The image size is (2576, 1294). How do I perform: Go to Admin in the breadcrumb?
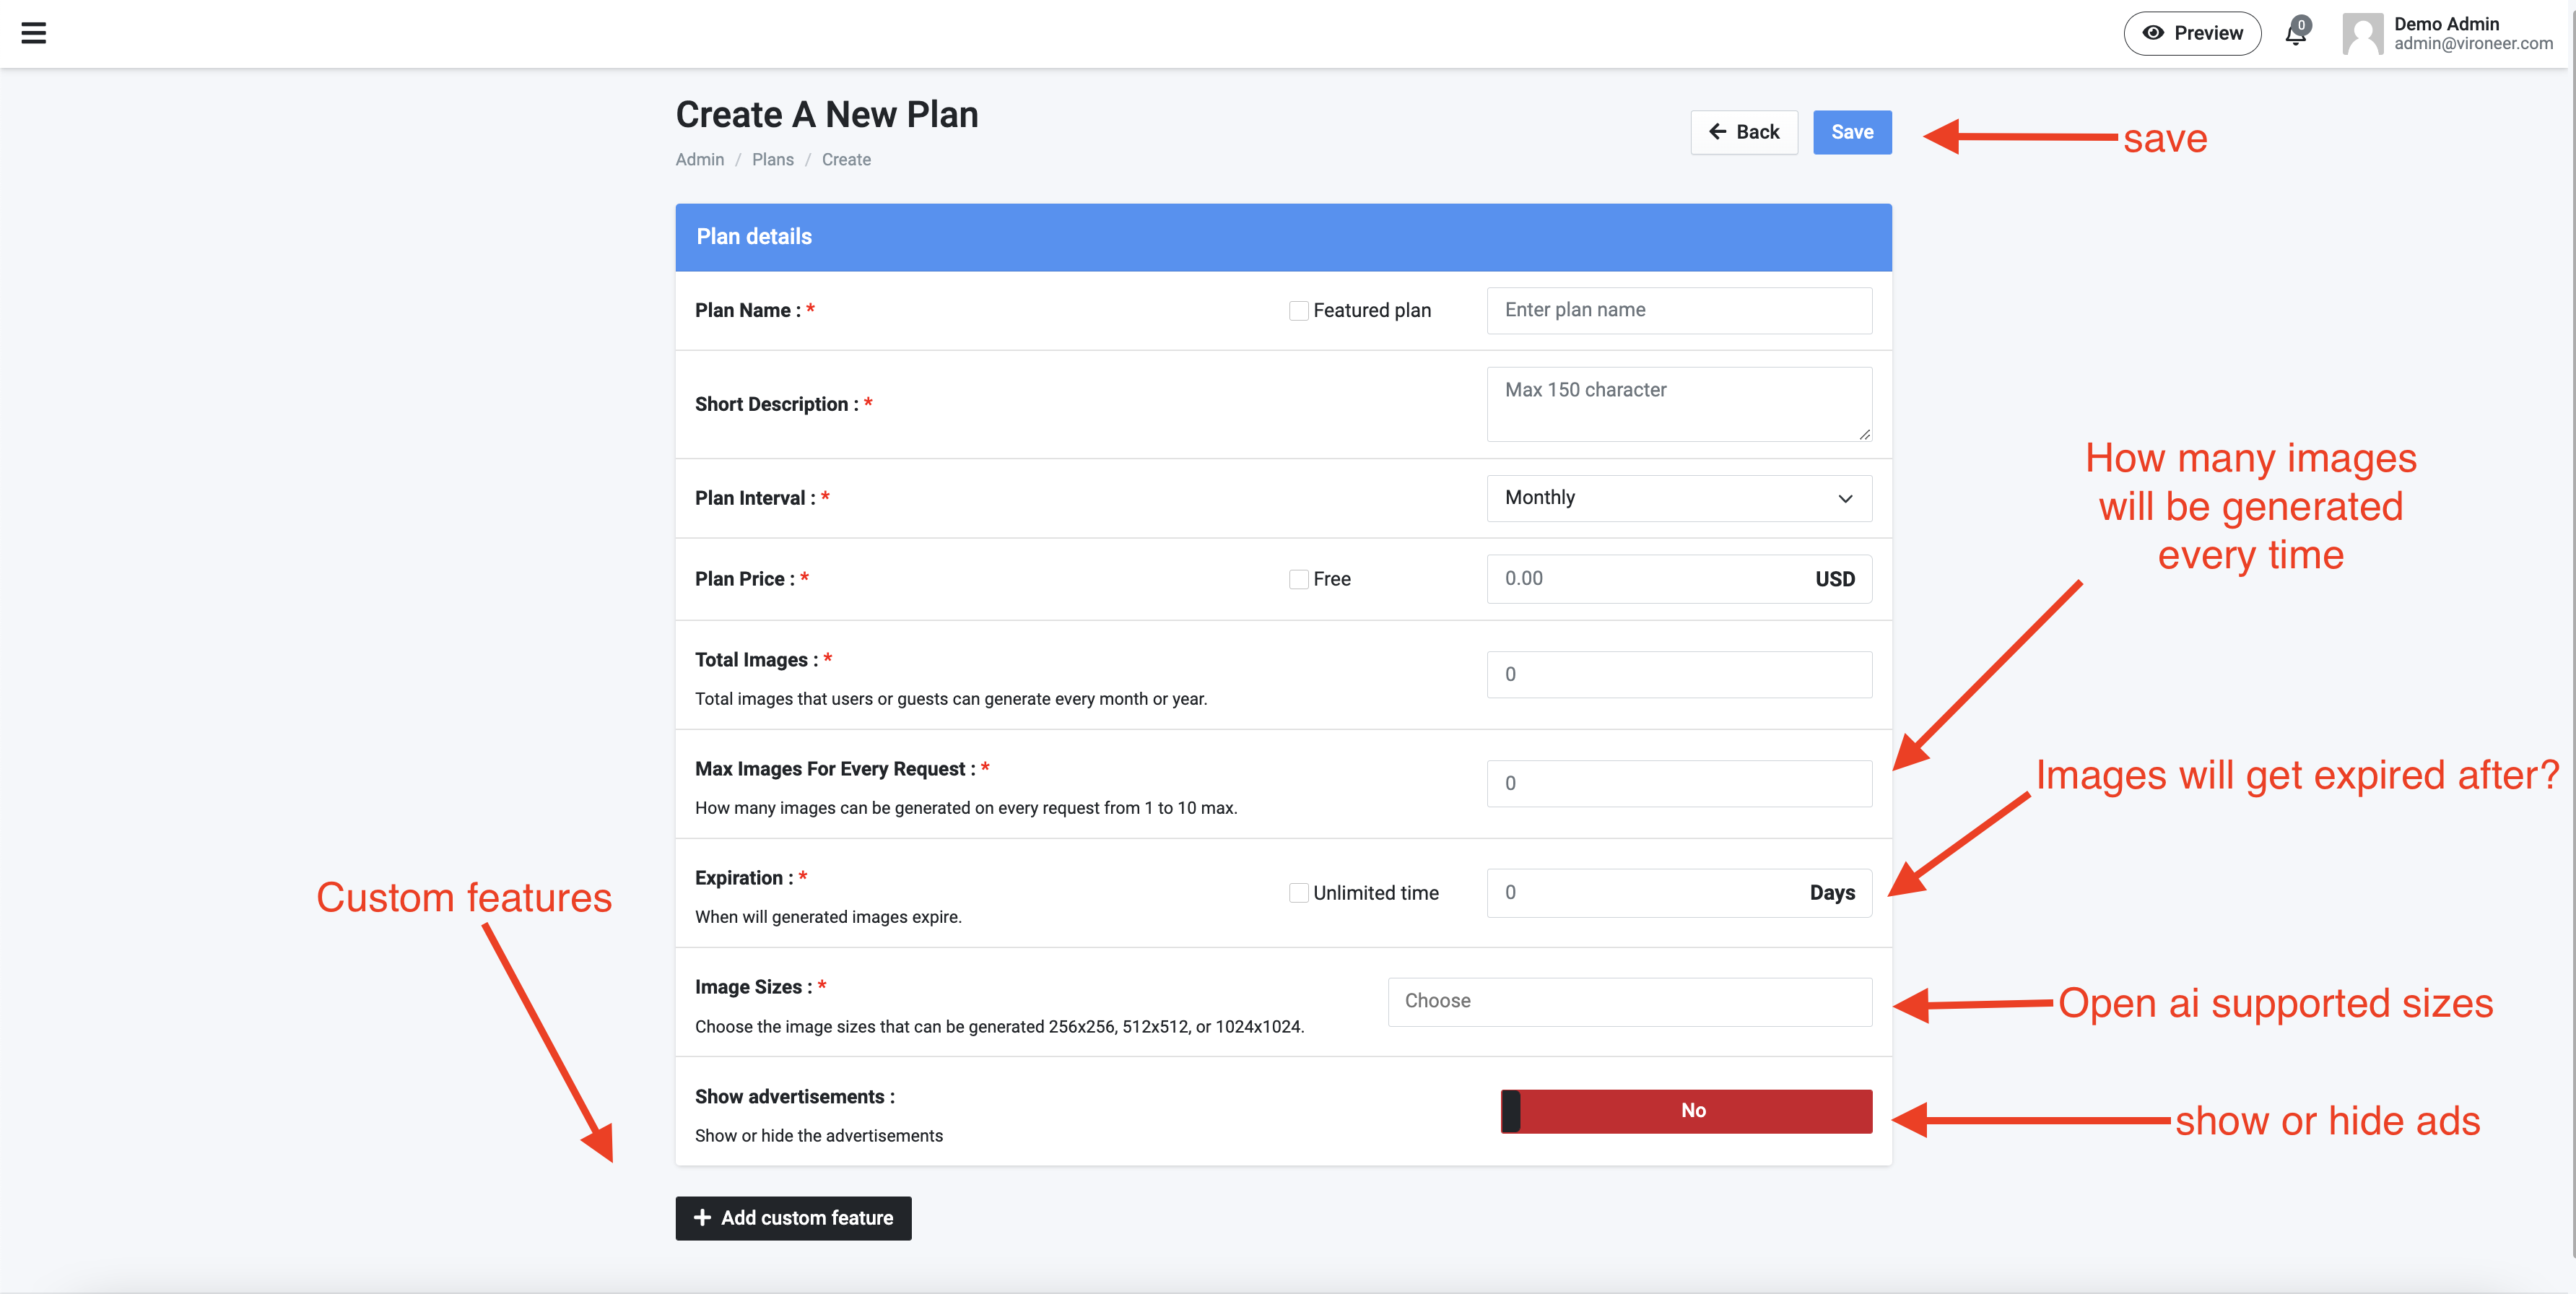click(699, 160)
